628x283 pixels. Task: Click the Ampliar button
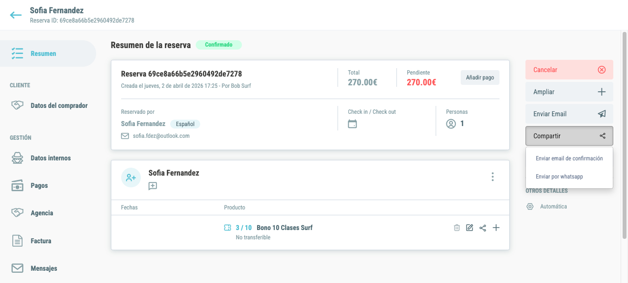569,92
